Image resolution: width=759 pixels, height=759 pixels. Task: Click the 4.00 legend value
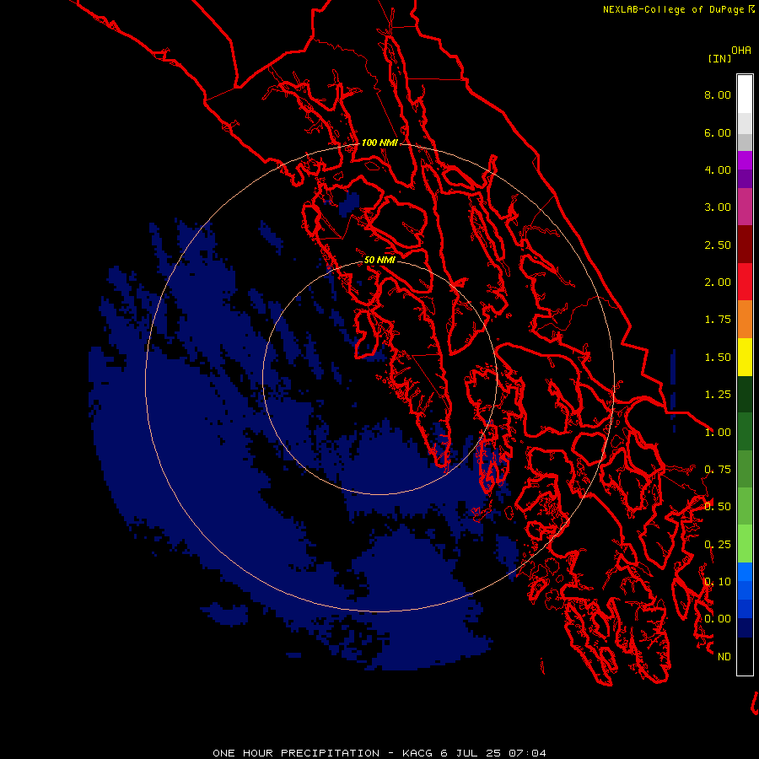tap(718, 170)
